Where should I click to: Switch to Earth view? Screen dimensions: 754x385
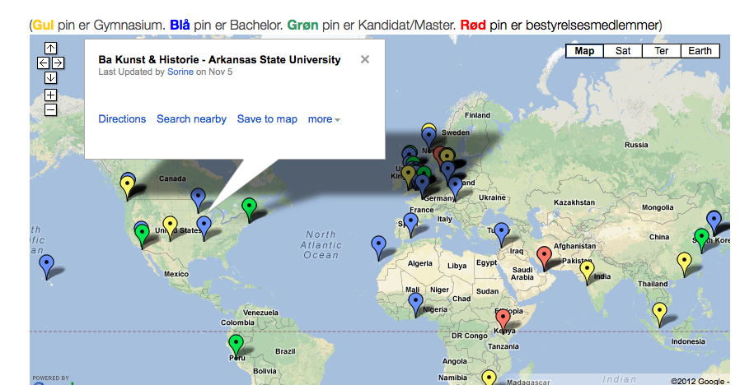coord(700,51)
